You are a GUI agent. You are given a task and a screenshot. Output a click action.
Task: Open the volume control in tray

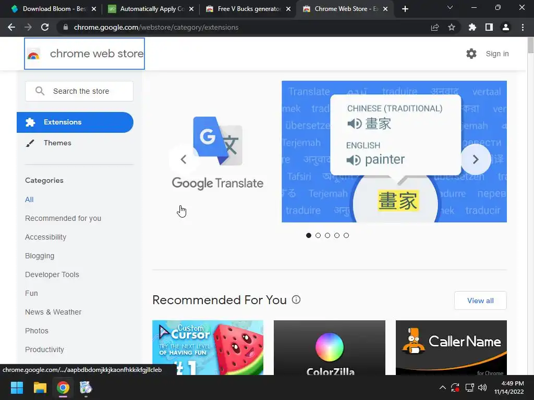point(482,387)
